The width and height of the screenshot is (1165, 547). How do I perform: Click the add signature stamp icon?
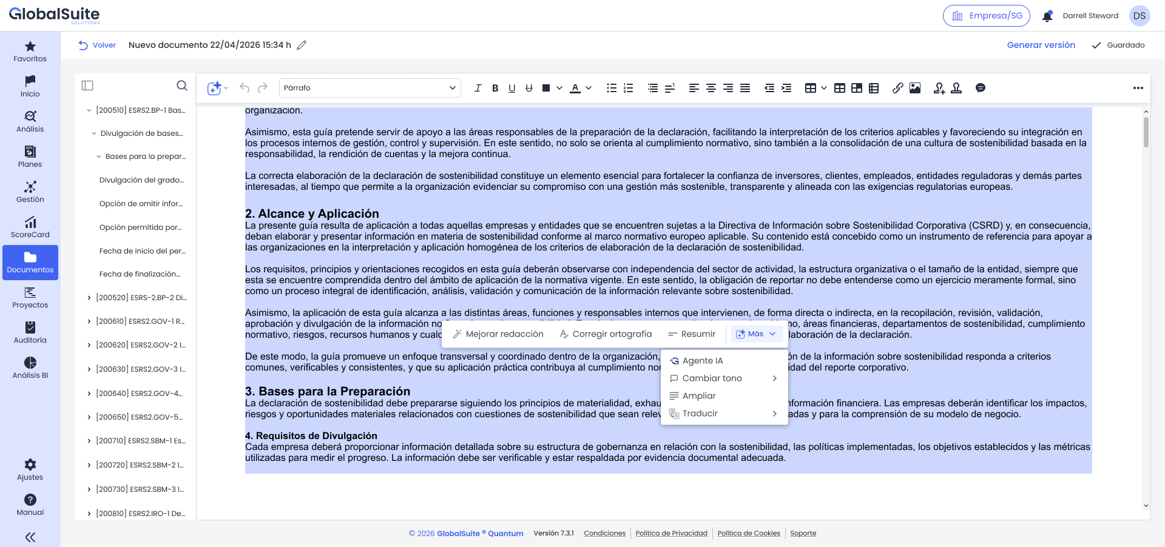point(939,88)
